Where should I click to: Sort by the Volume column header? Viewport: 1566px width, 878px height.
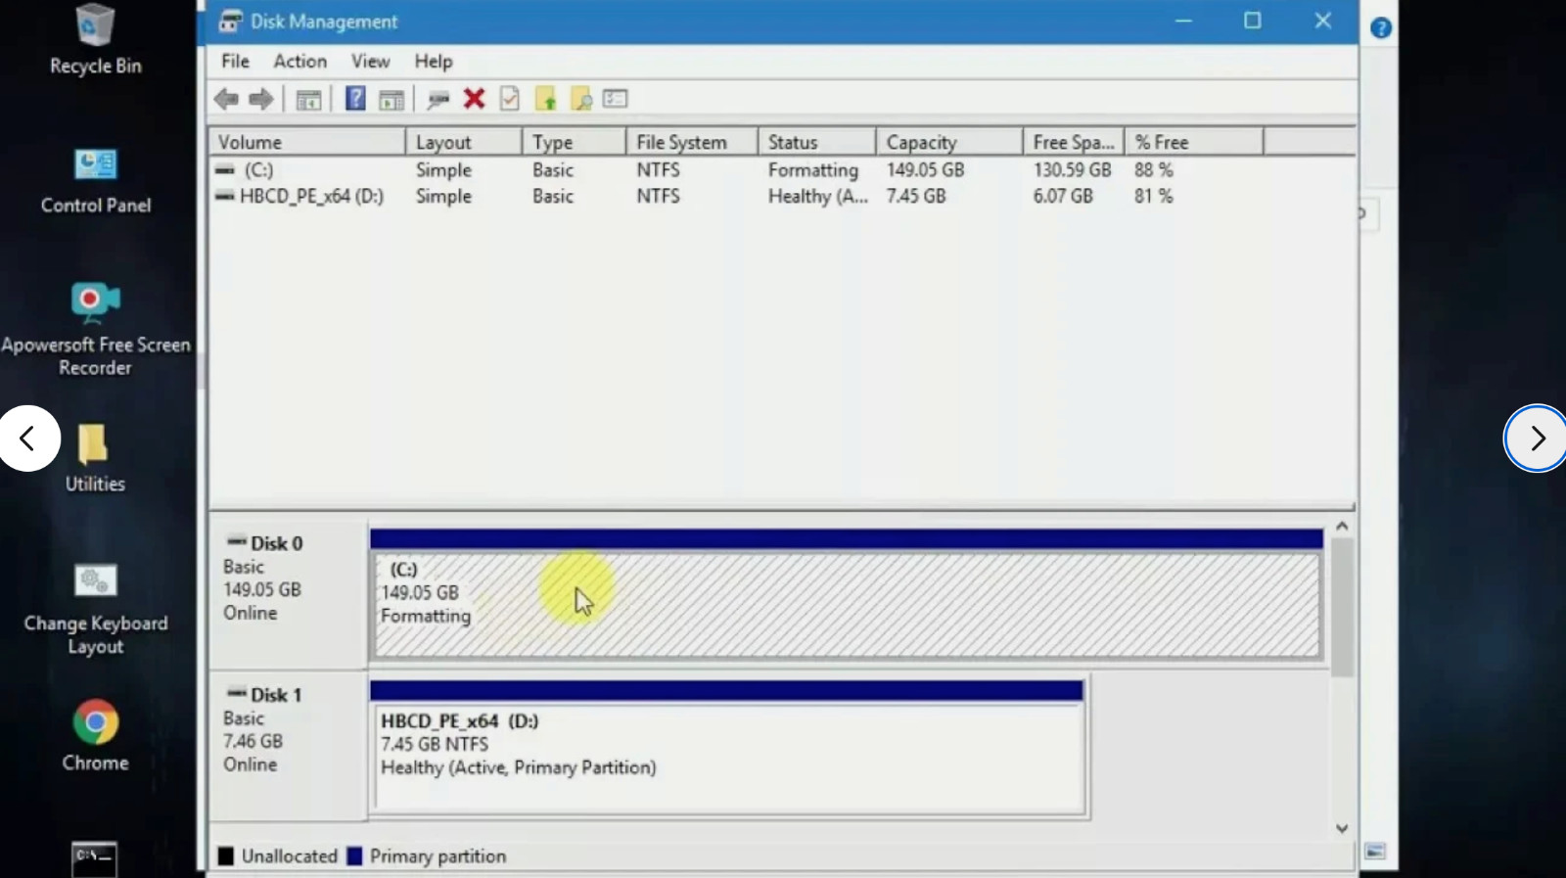pyautogui.click(x=307, y=142)
